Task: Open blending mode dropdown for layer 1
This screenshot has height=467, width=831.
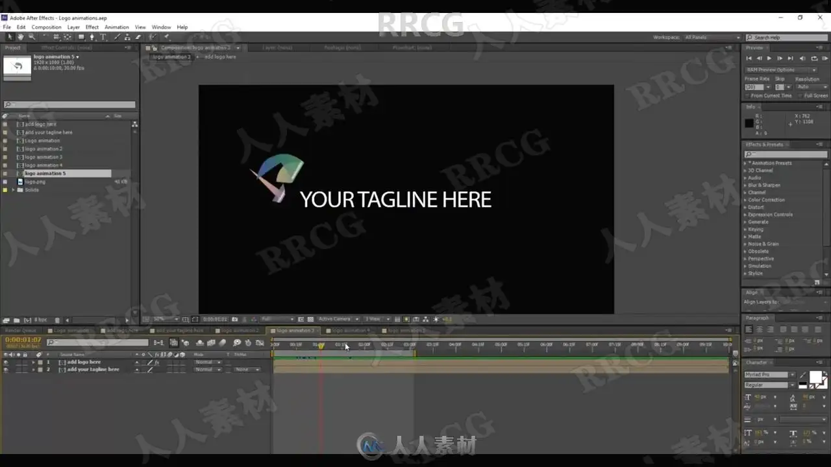Action: click(208, 362)
